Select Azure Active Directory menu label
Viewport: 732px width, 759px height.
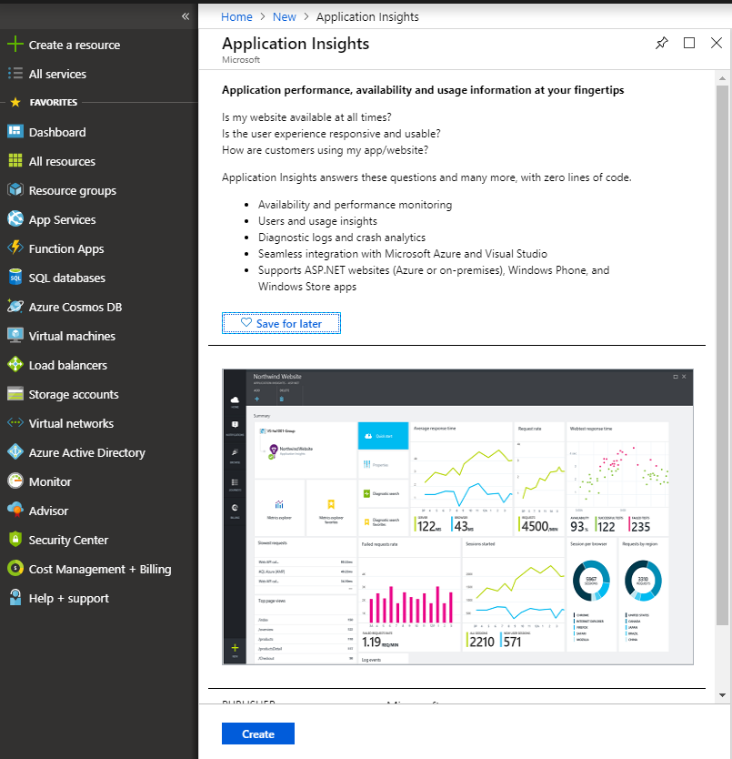[x=87, y=452]
